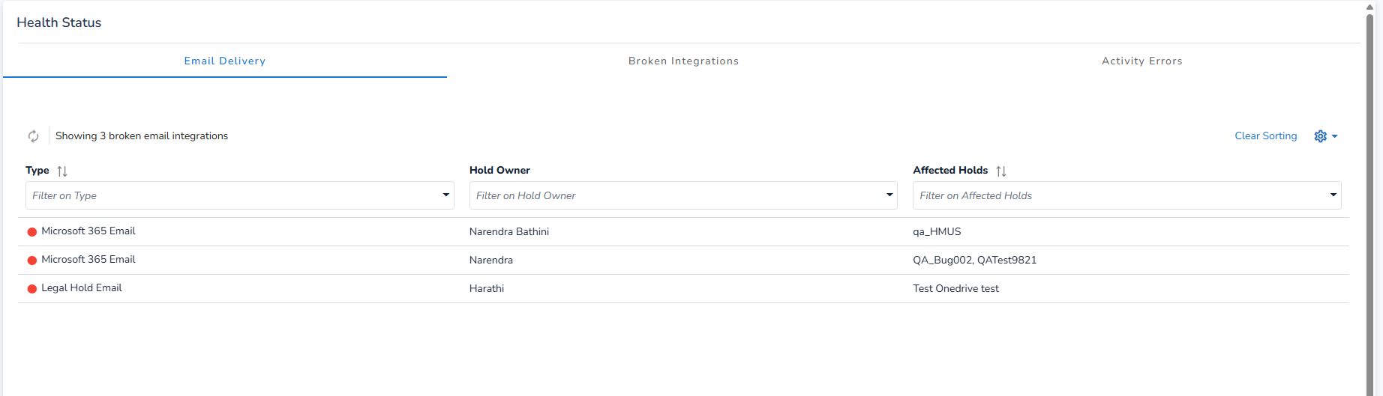
Task: Click red status dot for QA_Bug002 row
Action: pyautogui.click(x=32, y=261)
